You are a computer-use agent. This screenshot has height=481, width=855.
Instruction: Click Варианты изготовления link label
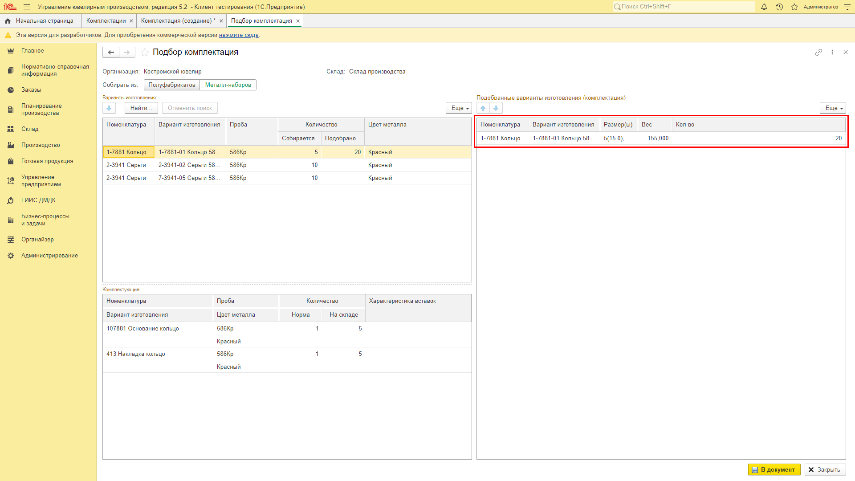(130, 98)
